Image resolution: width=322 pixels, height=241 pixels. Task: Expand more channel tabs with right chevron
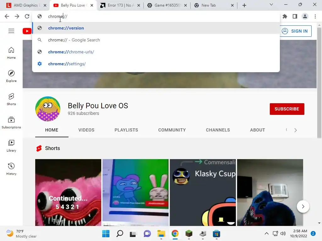point(296,130)
